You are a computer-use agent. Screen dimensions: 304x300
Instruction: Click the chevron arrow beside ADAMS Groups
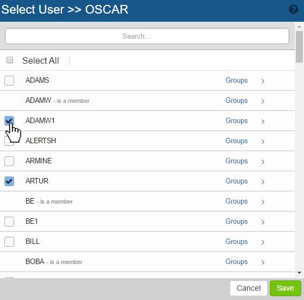pyautogui.click(x=263, y=81)
